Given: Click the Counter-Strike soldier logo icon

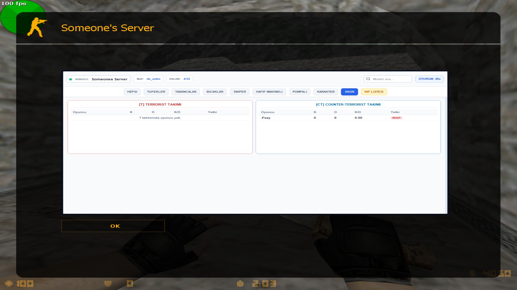Looking at the screenshot, I should (37, 27).
